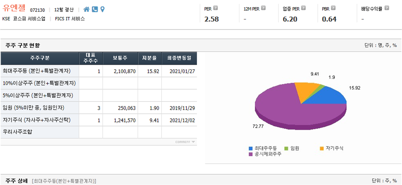Click the 보통주 column header
This screenshot has width=402, height=185.
coord(120,58)
